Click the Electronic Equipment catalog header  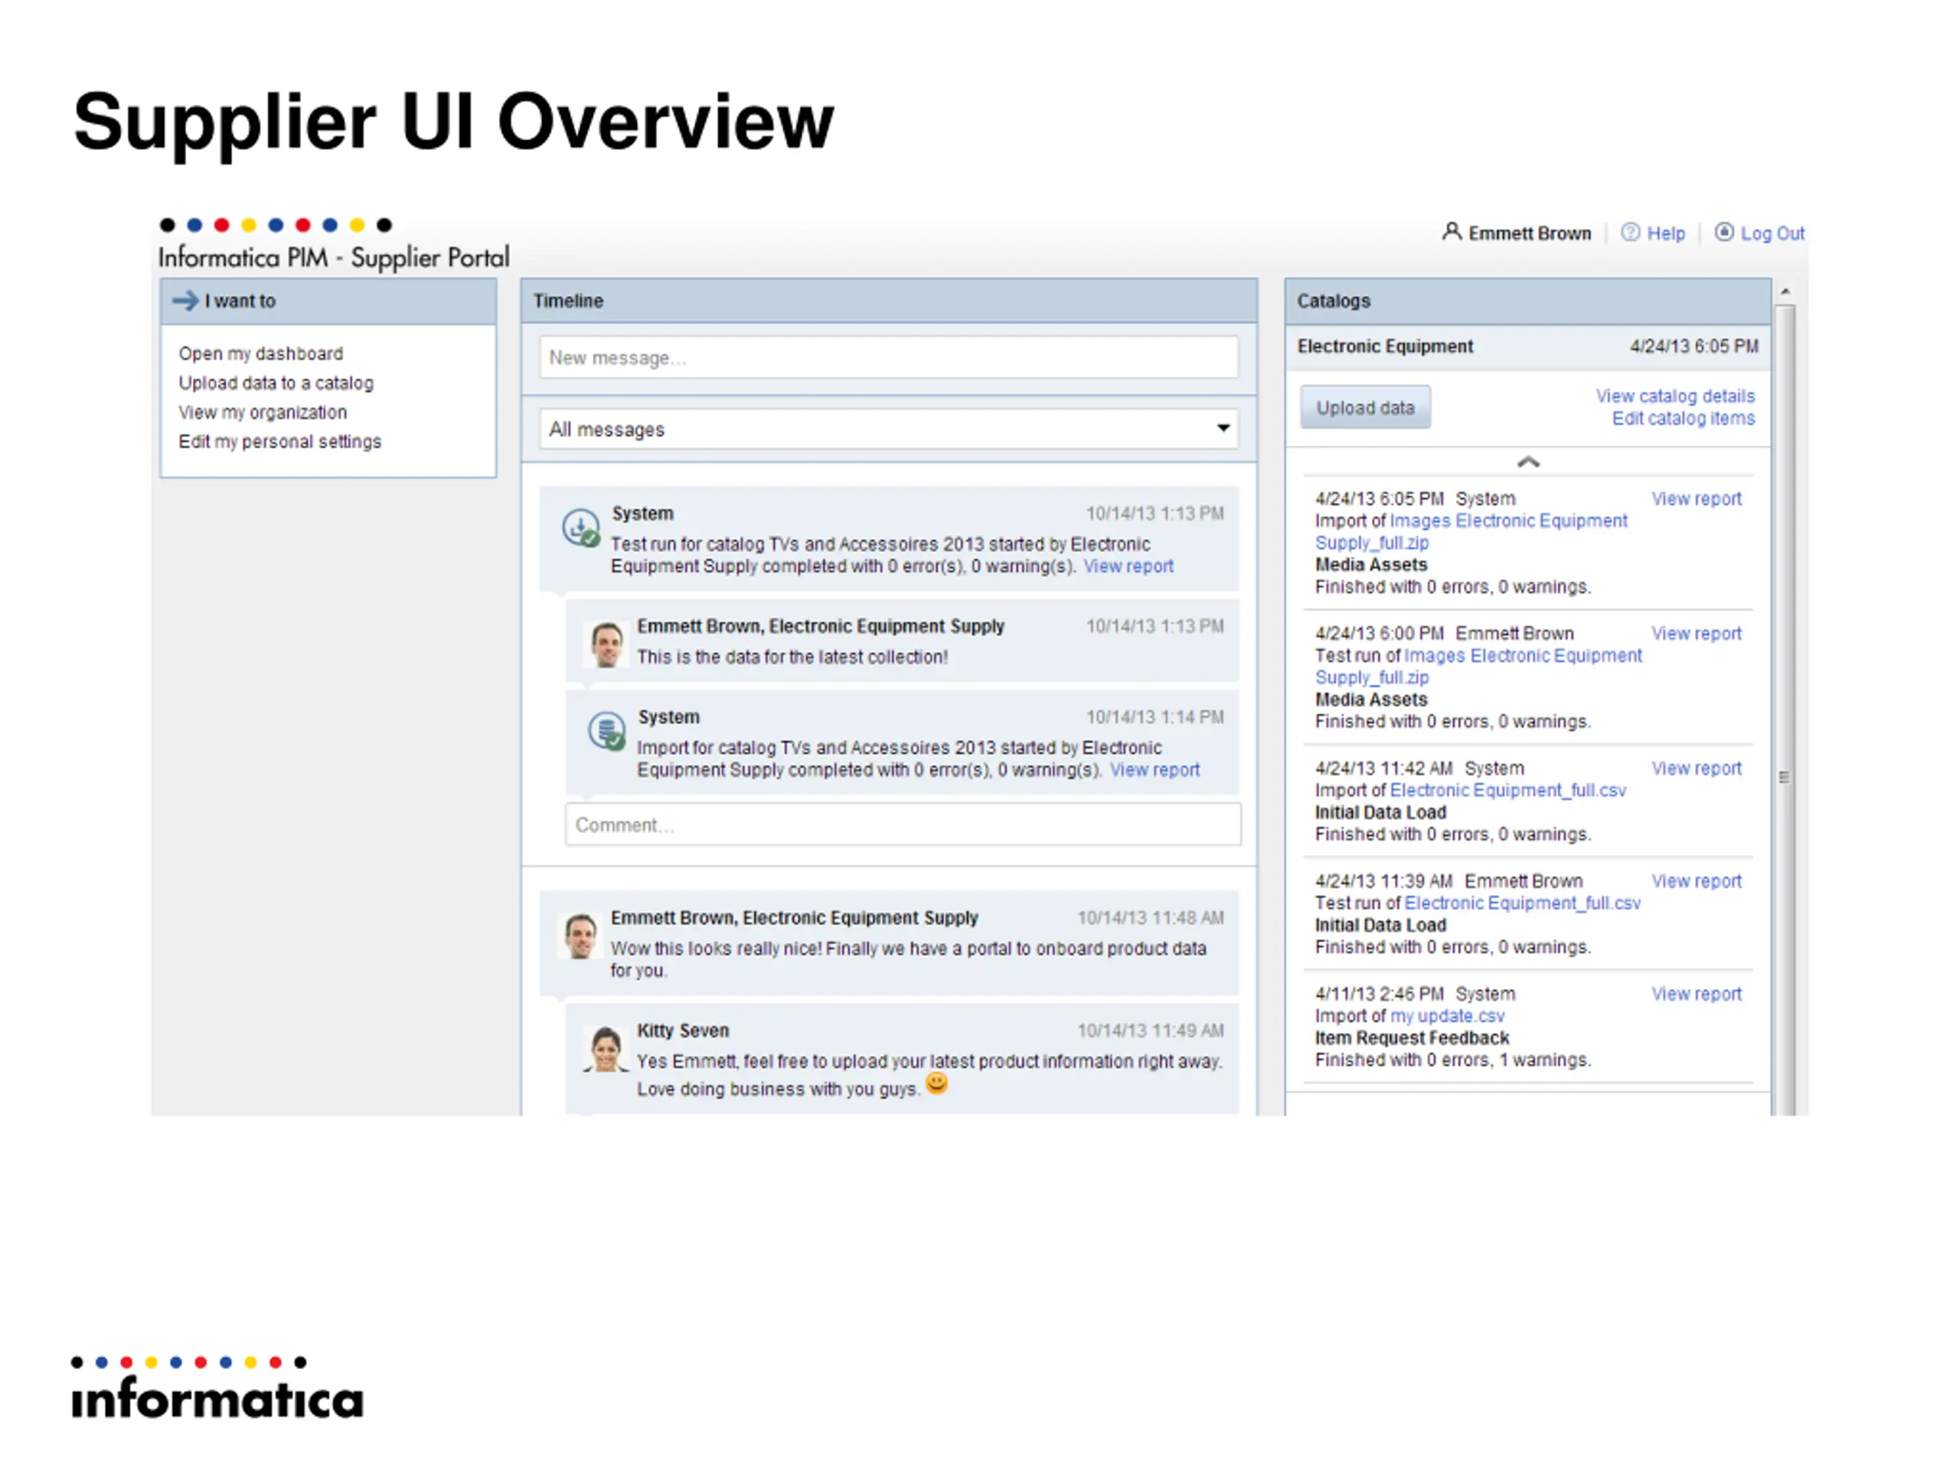pyautogui.click(x=1527, y=347)
